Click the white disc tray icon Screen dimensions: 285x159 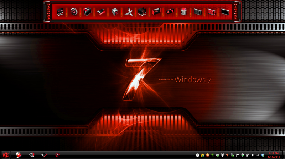(198, 155)
